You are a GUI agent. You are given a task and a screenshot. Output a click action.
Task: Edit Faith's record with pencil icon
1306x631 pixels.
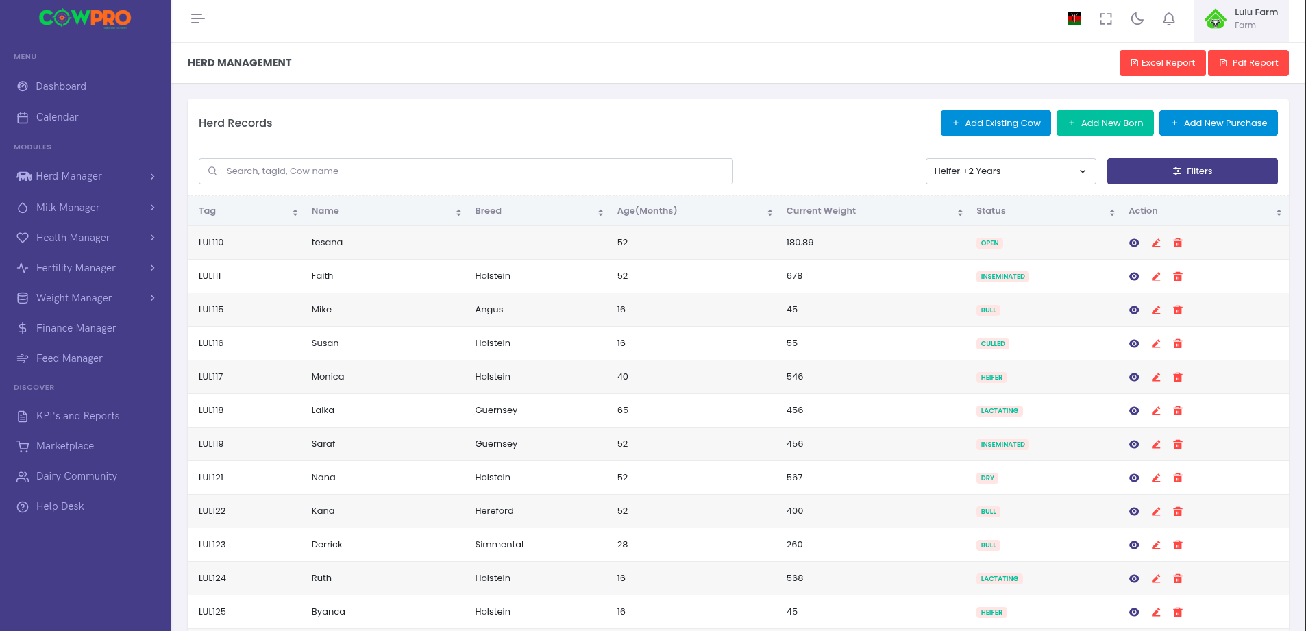tap(1156, 277)
